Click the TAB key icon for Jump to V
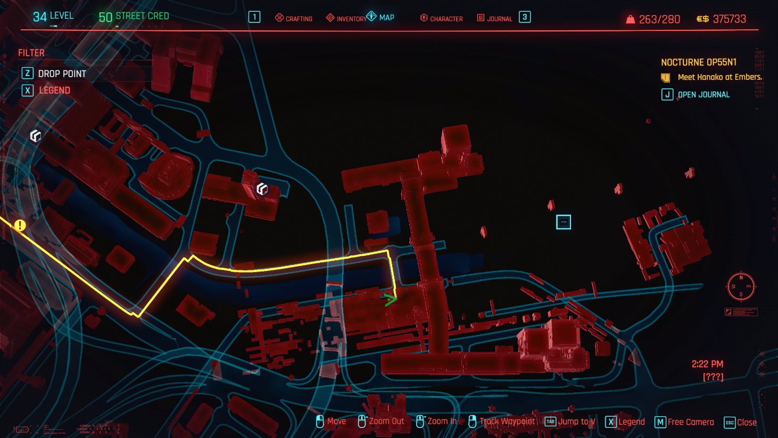This screenshot has width=778, height=438. pos(550,422)
